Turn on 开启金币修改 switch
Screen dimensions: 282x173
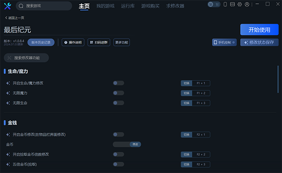point(118,134)
